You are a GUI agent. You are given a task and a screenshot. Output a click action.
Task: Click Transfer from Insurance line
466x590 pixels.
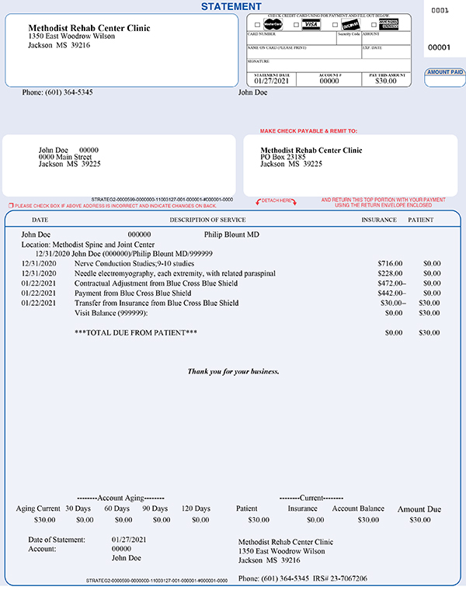156,303
